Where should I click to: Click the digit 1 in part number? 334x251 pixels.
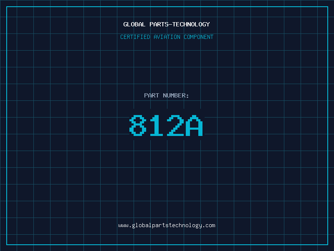tap(157, 125)
